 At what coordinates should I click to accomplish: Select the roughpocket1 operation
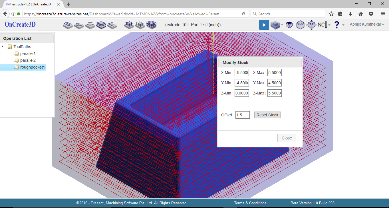pos(33,67)
